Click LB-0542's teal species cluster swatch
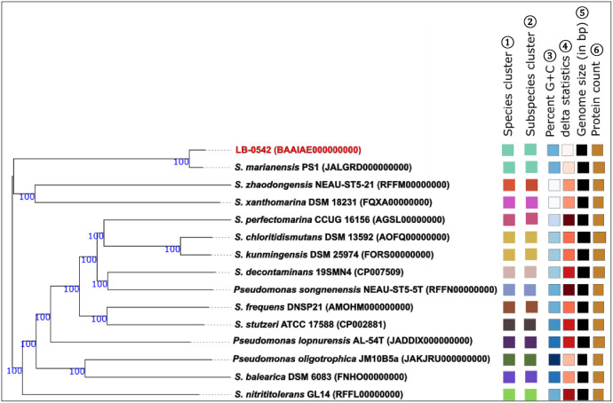Screen dimensions: 613x403 tap(508, 150)
